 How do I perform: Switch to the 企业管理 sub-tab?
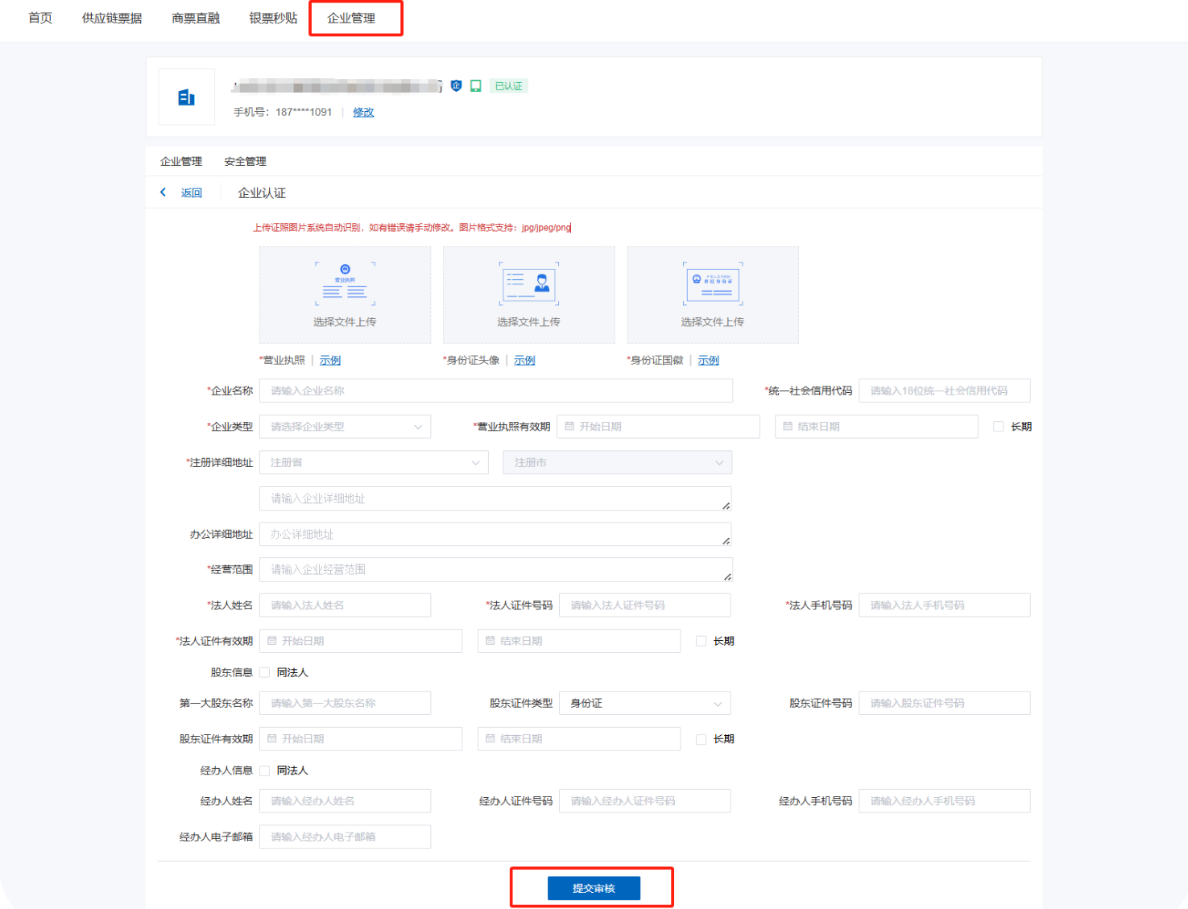point(181,161)
